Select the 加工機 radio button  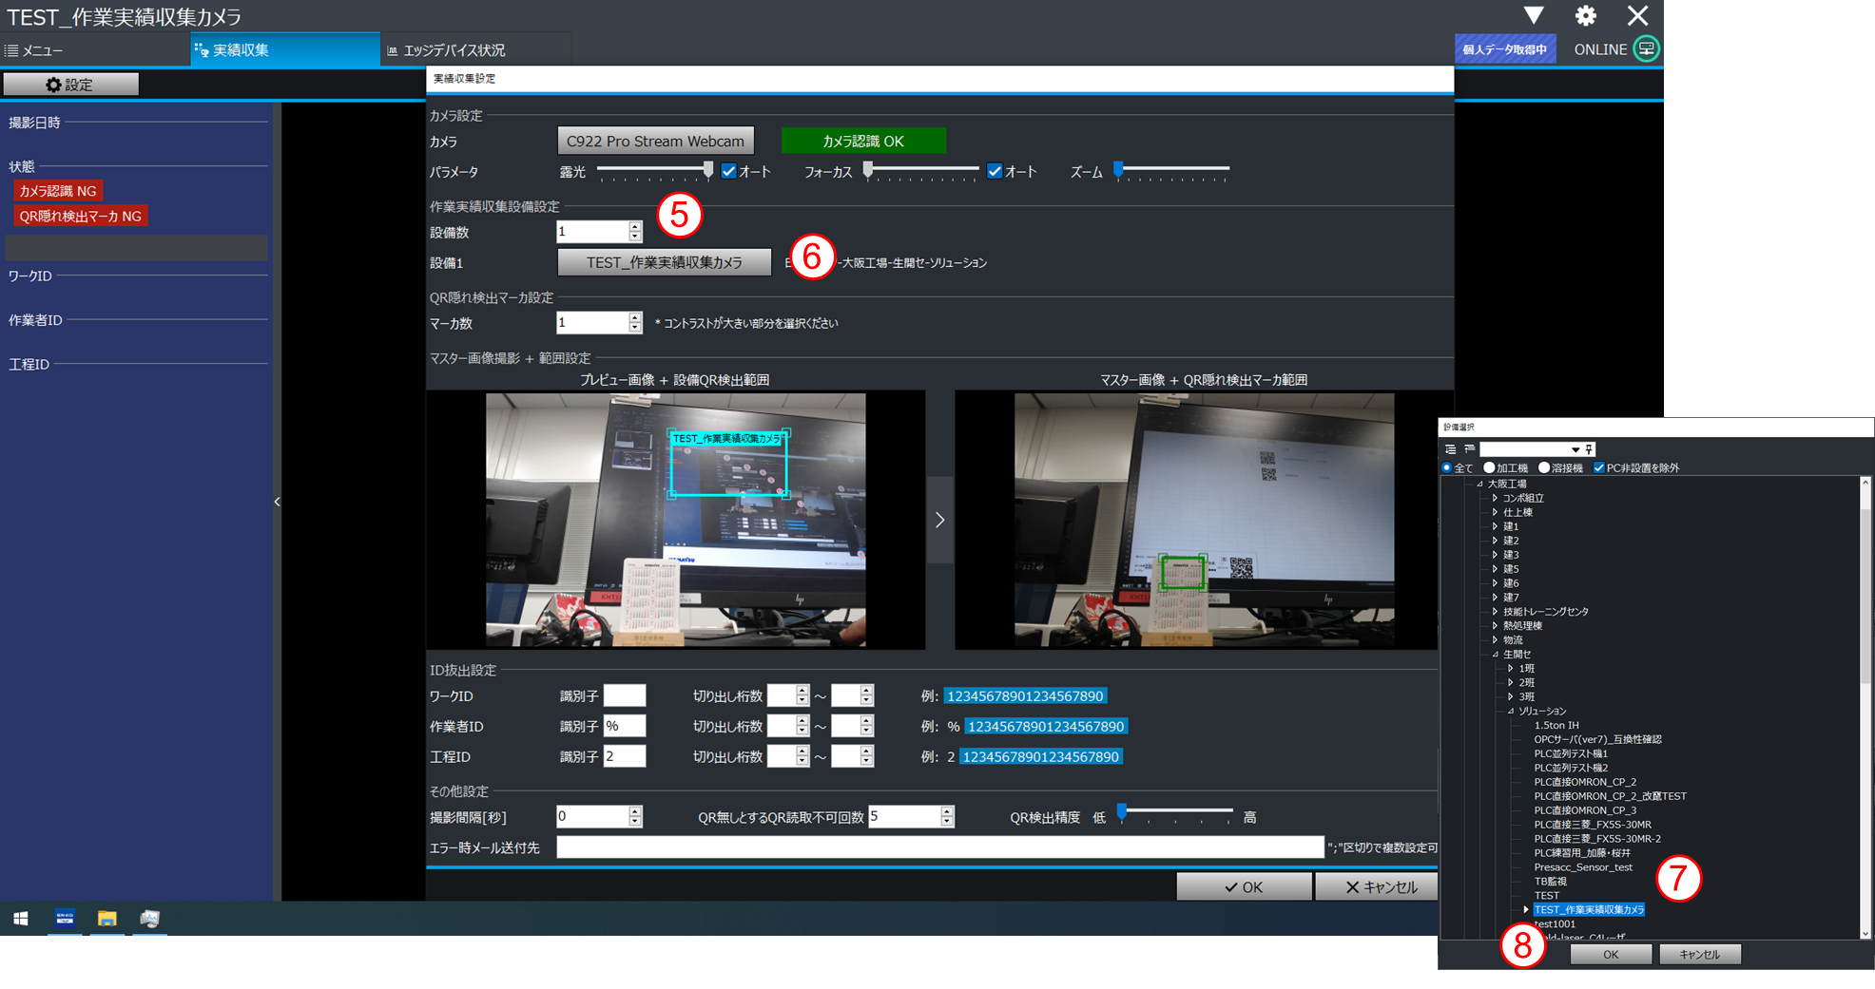1489,467
